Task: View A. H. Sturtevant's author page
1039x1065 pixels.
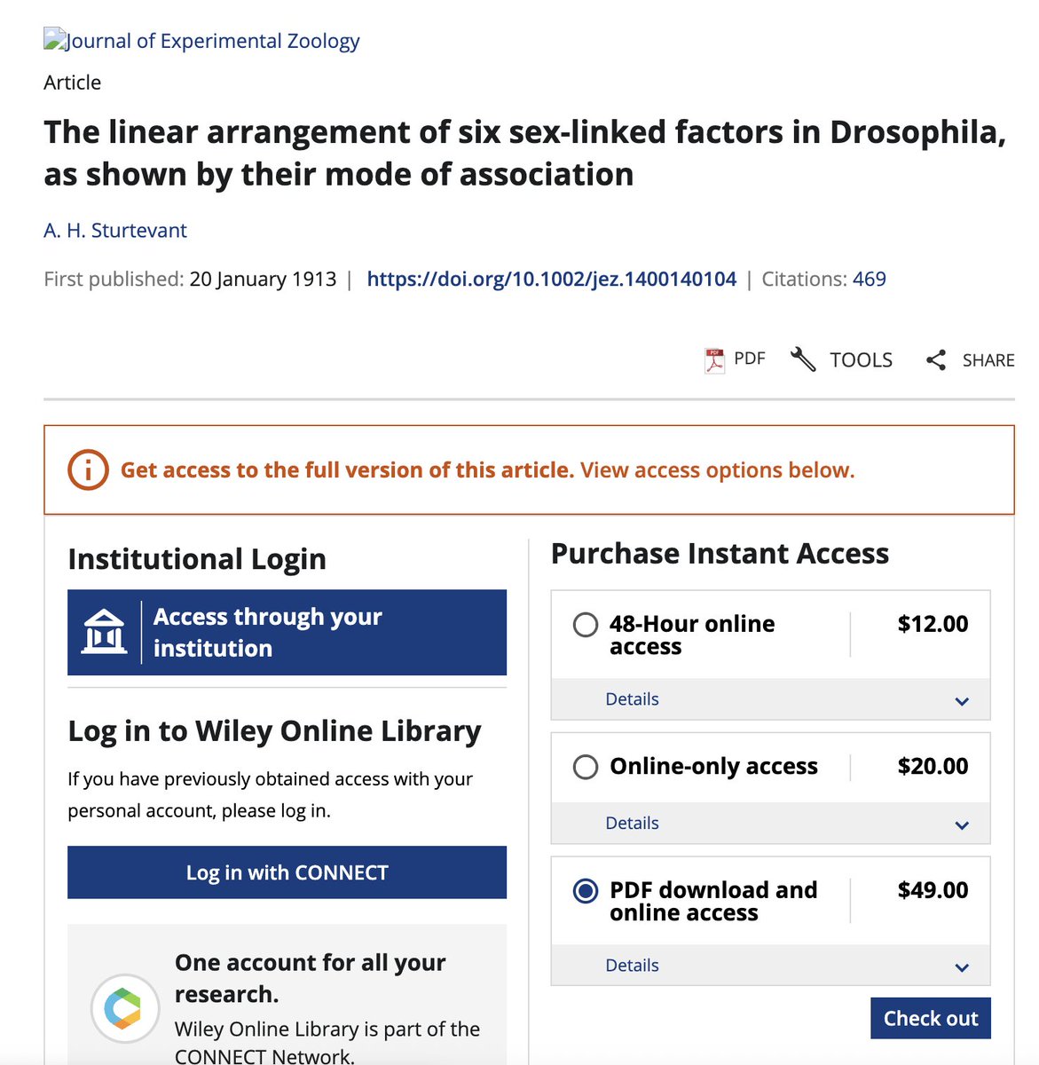Action: click(x=114, y=230)
